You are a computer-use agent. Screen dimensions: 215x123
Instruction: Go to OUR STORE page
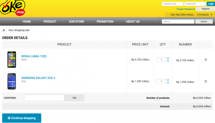(76, 22)
